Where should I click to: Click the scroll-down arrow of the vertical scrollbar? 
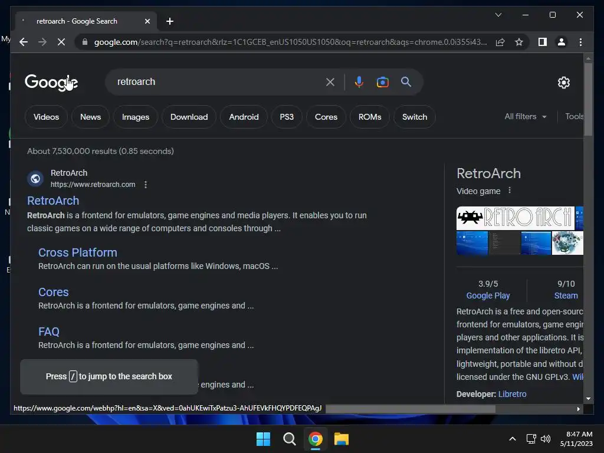point(588,399)
